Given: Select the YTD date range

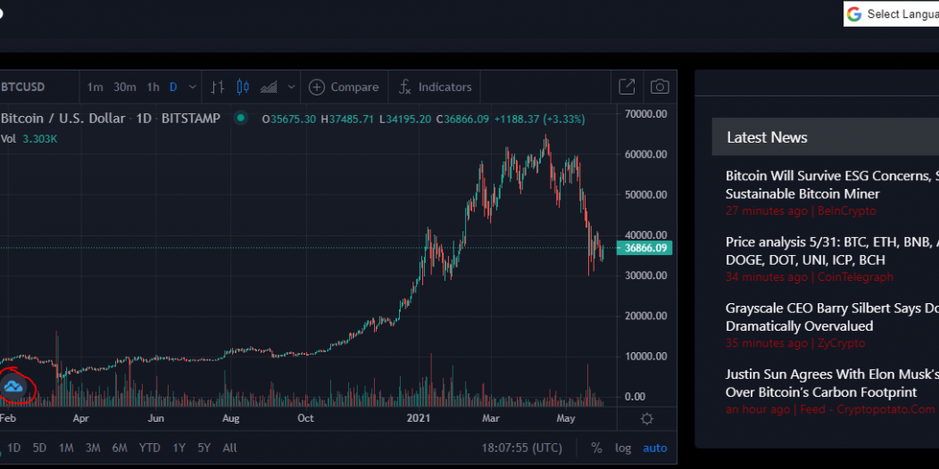Looking at the screenshot, I should point(149,448).
